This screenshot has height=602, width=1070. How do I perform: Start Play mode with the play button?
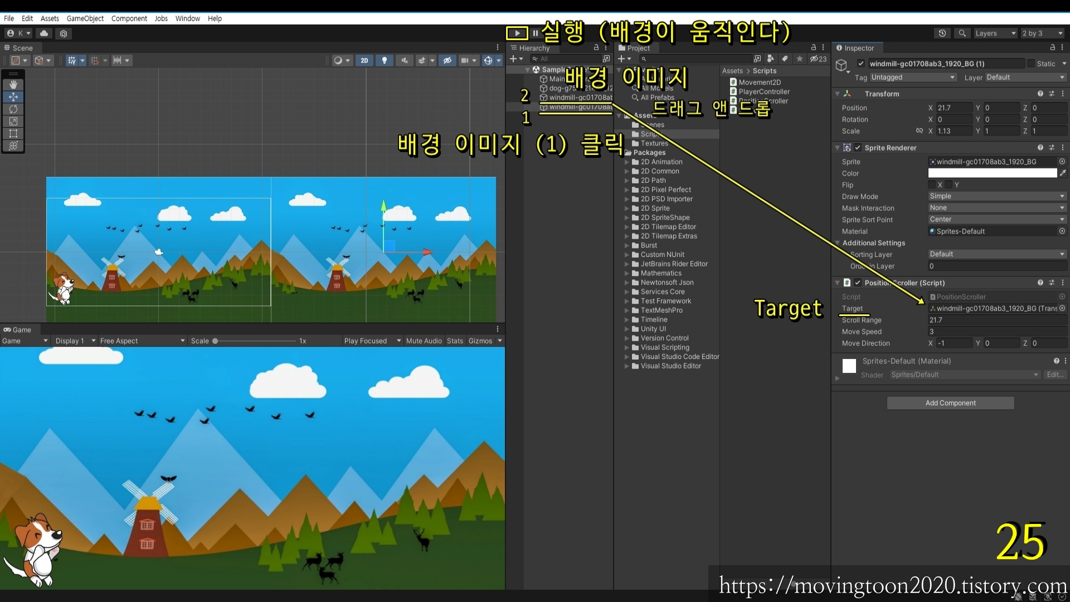(x=517, y=33)
